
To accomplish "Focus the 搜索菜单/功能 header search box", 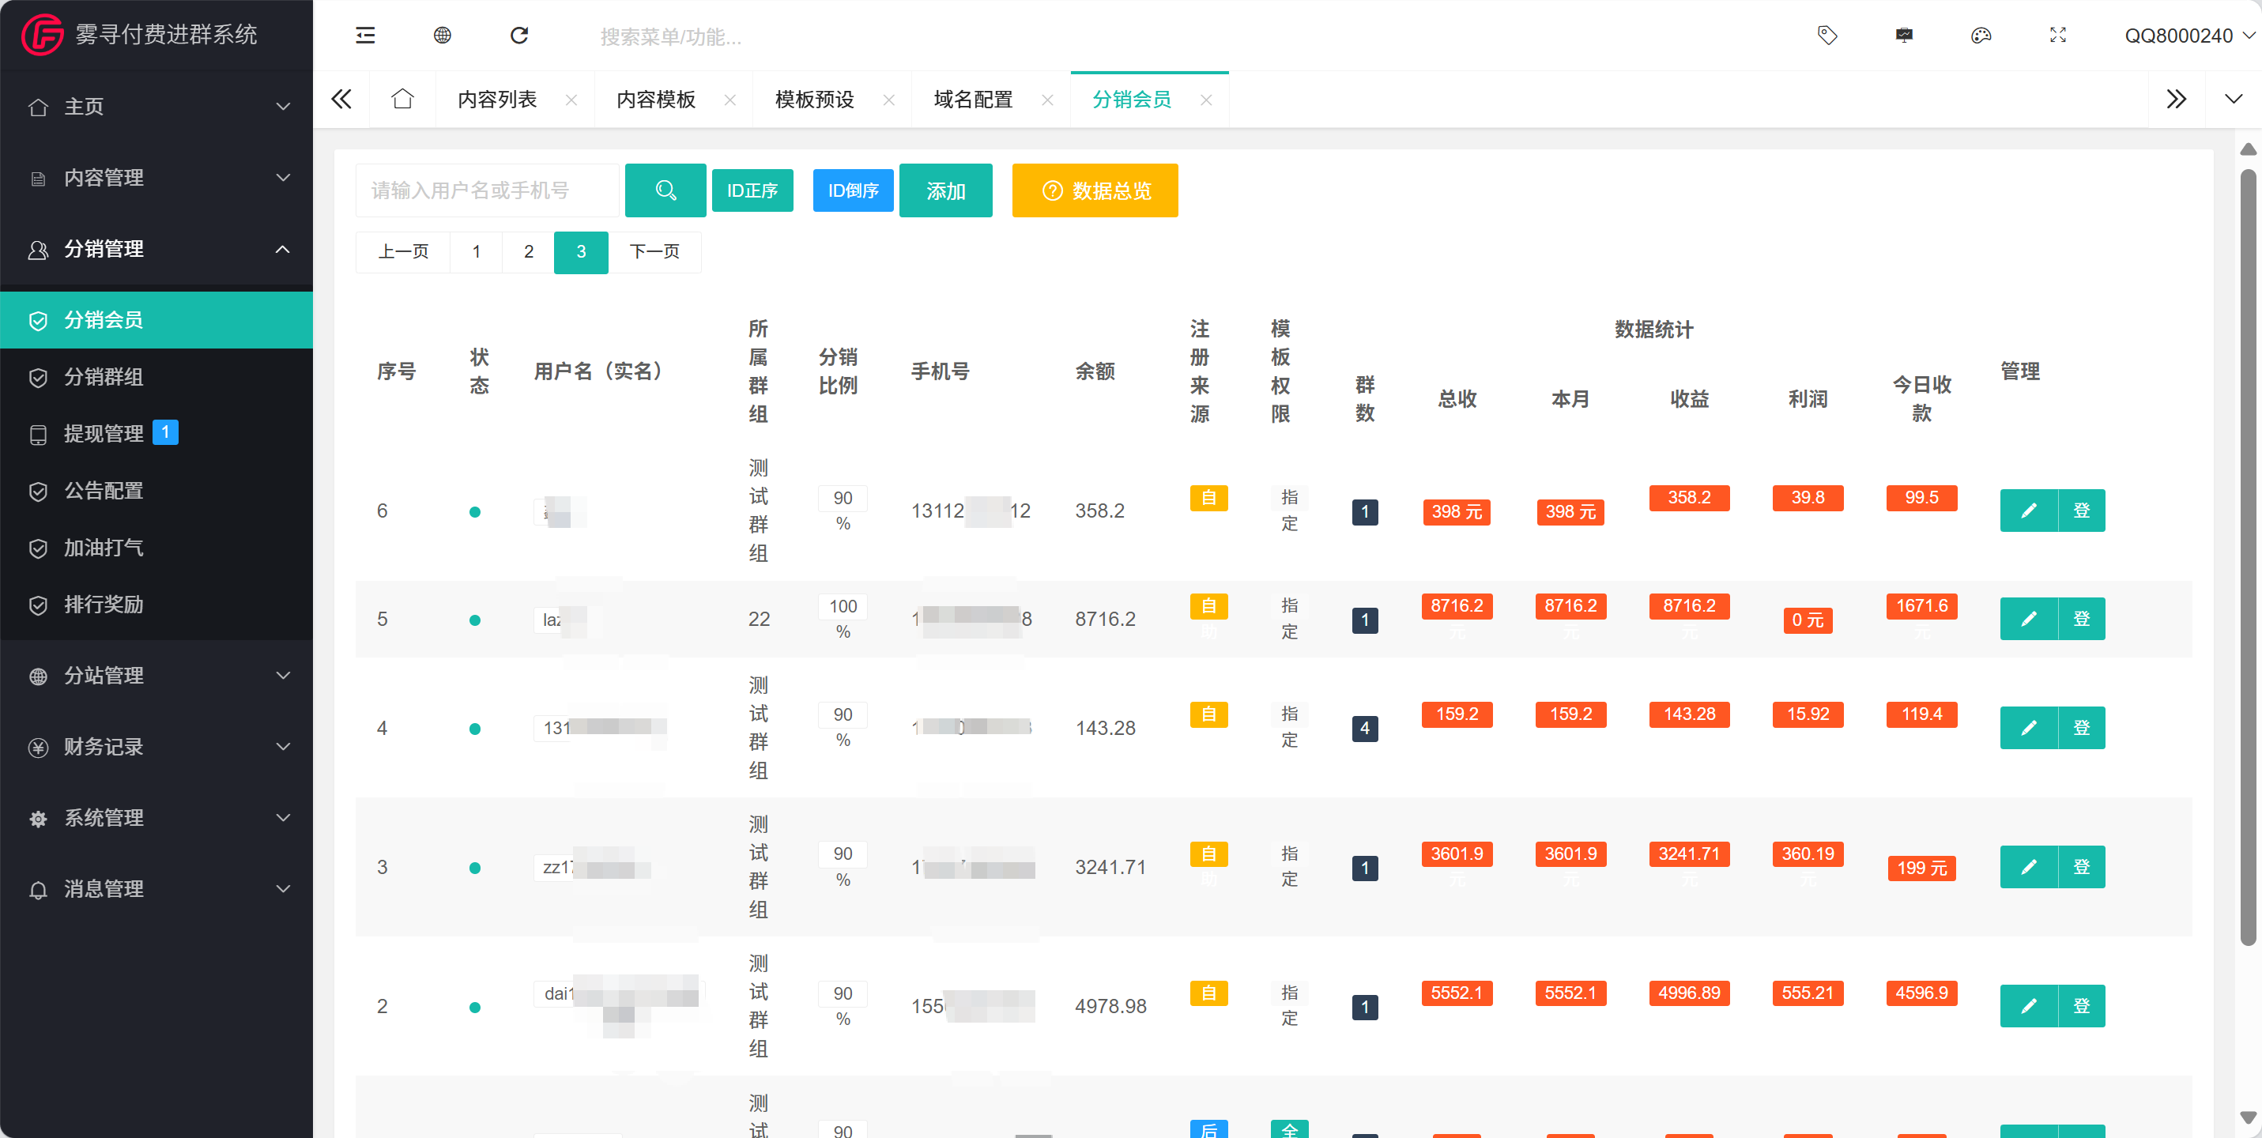I will 672,36.
